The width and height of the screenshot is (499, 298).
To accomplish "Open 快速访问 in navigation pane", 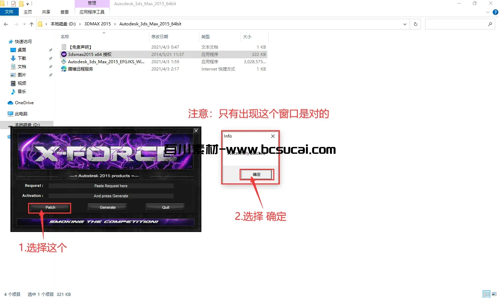I will tap(23, 41).
